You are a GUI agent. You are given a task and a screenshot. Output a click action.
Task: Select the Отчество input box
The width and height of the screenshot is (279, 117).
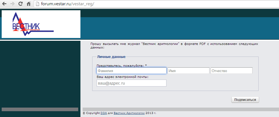[x=232, y=71]
